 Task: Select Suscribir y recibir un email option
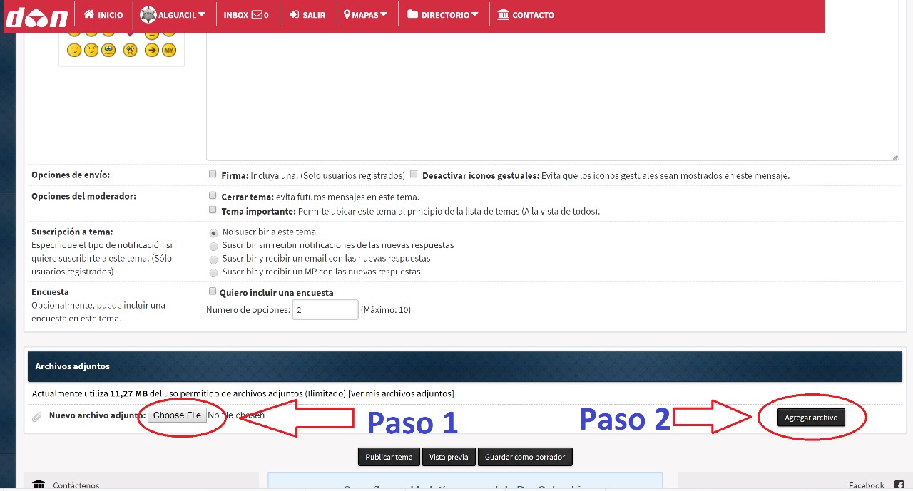213,259
